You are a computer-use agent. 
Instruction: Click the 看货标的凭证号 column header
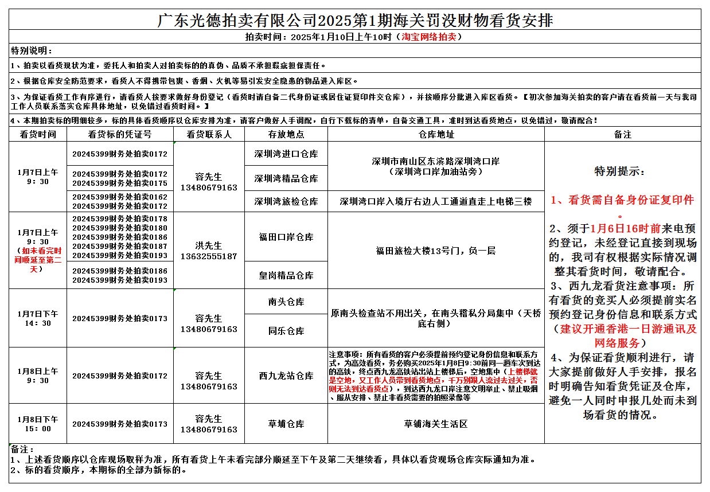(120, 134)
